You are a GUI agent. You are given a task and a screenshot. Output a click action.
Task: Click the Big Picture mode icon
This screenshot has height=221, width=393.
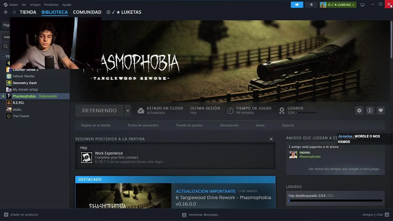[362, 5]
